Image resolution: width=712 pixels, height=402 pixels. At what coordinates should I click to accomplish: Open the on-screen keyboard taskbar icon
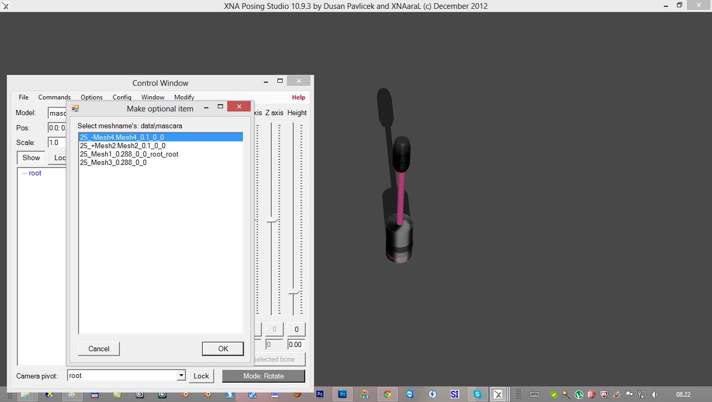point(535,395)
